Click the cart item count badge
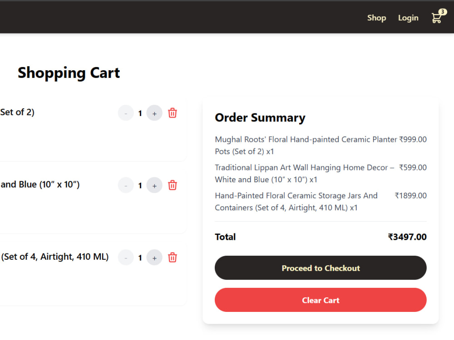Viewport: 454px width, 340px height. 442,12
